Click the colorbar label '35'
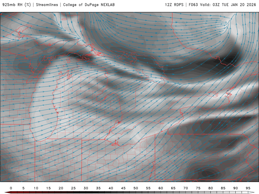The width and height of the screenshot is (259, 194). coord(98,188)
